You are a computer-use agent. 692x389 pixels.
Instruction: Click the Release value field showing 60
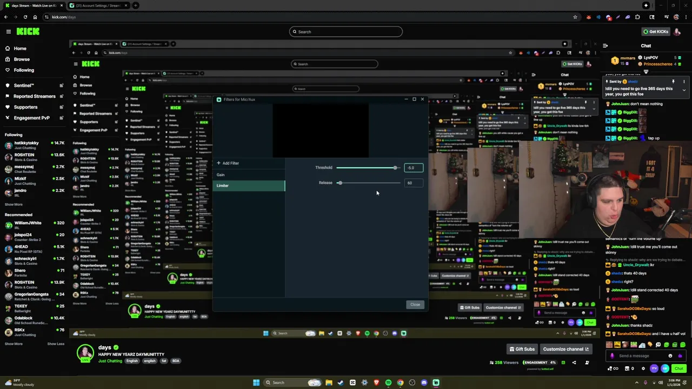click(414, 183)
